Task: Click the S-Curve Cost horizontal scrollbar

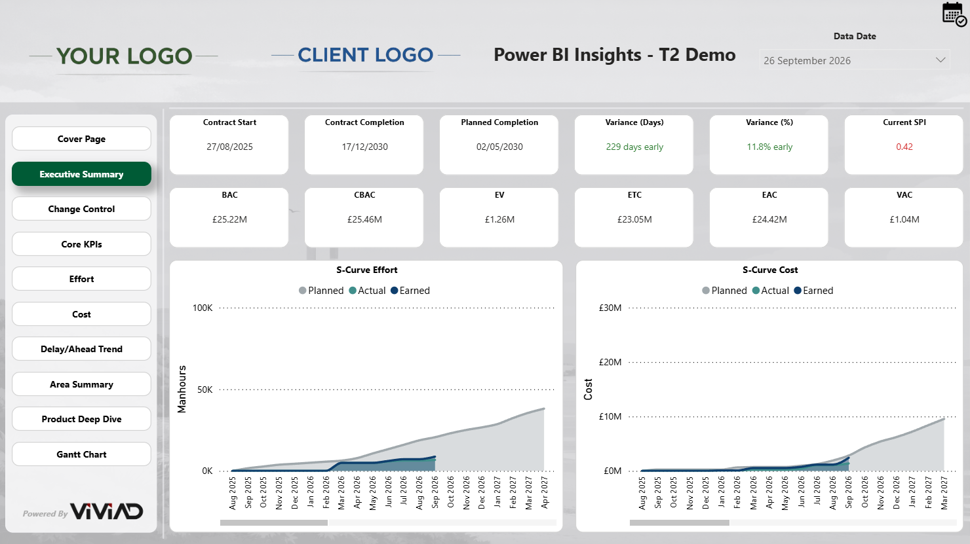Action: tap(679, 522)
